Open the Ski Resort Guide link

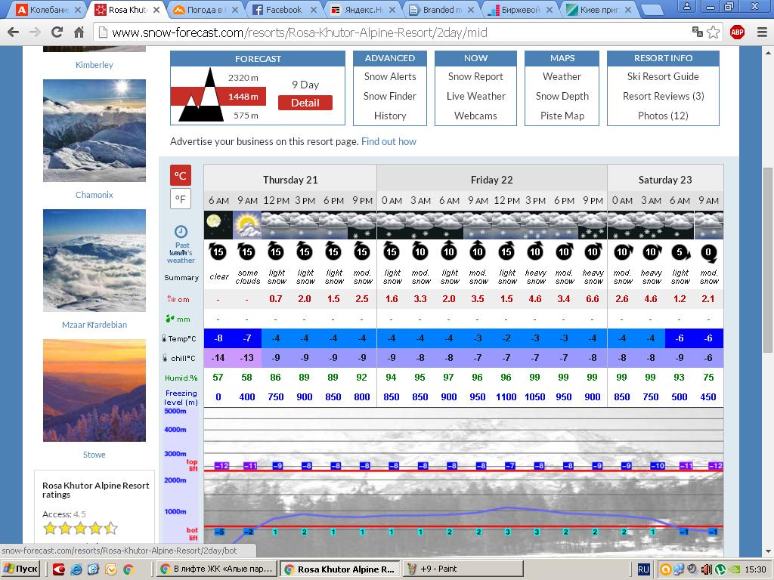[x=663, y=76]
